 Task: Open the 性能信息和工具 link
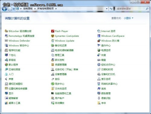click(63, 93)
